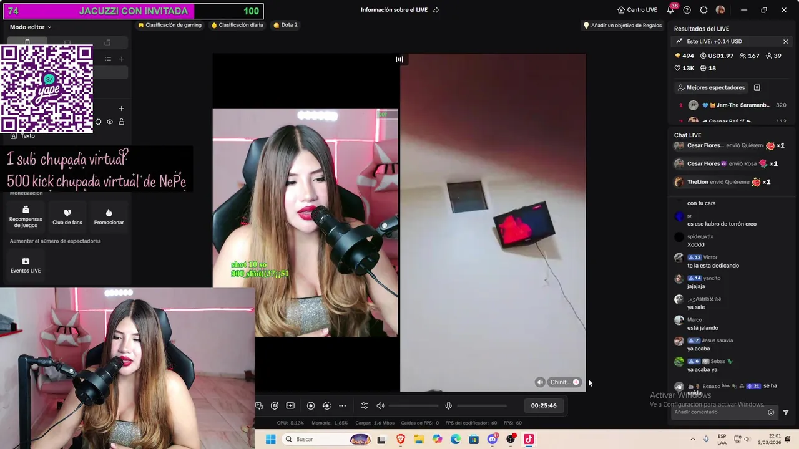Open Recompensas de juegos
The image size is (799, 449).
pos(26,216)
